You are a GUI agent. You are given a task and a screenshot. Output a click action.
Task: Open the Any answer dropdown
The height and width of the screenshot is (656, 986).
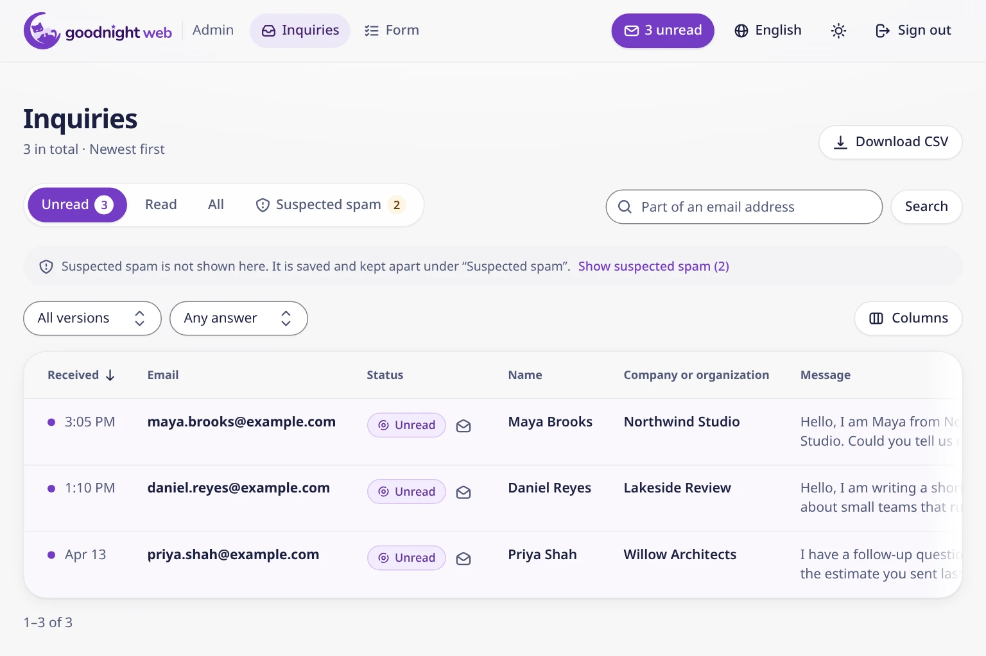pyautogui.click(x=239, y=318)
